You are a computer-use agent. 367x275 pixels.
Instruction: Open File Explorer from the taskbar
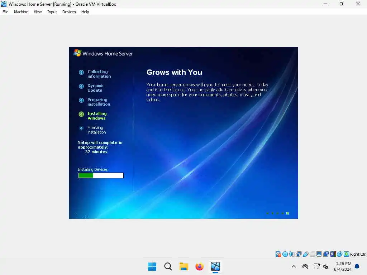[x=184, y=266]
